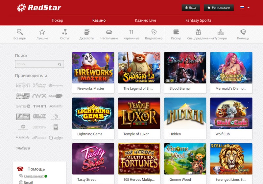The image size is (263, 184).
Task: Open the Казино Live section
Action: [145, 20]
